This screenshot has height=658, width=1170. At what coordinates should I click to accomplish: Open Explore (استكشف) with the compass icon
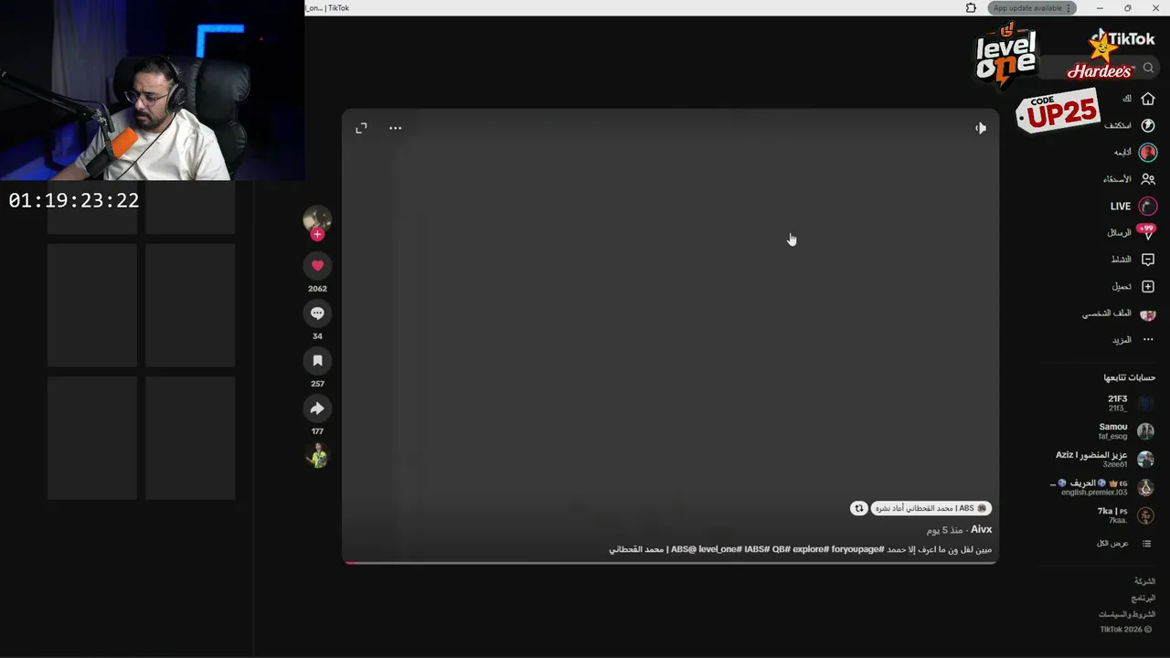(1148, 125)
